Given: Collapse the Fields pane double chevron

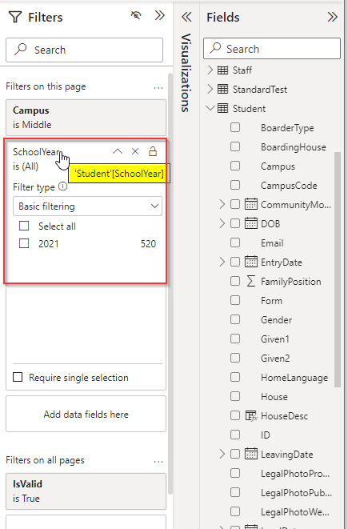Looking at the screenshot, I should pyautogui.click(x=333, y=17).
